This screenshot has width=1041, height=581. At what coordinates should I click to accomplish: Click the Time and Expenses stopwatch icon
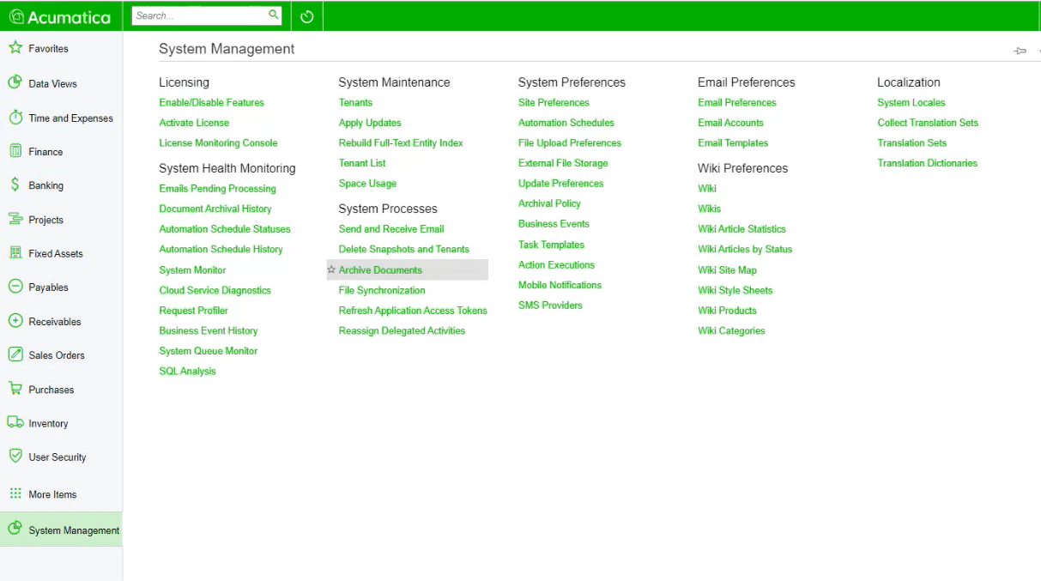pos(15,118)
